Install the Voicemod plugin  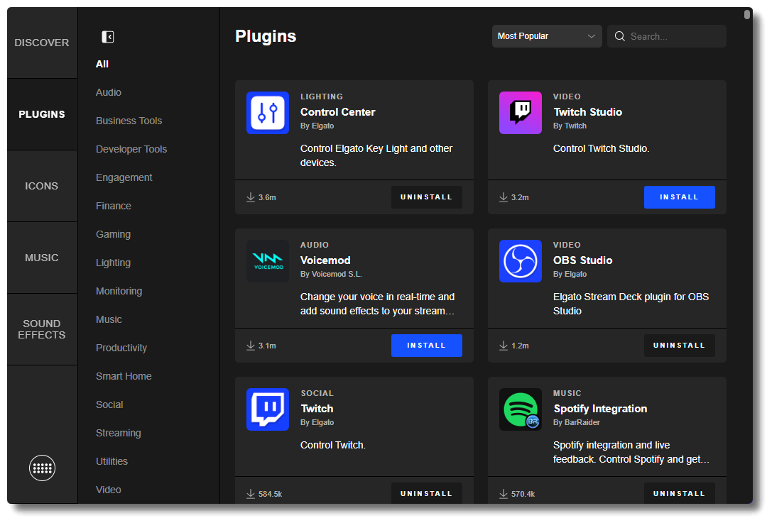(427, 346)
